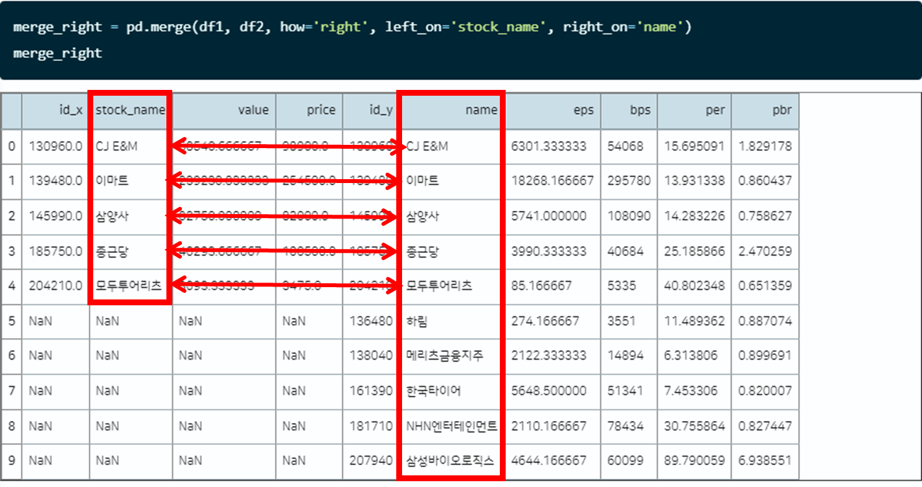The image size is (922, 487).
Task: Click the standalone merge_right code line
Action: [x=58, y=53]
